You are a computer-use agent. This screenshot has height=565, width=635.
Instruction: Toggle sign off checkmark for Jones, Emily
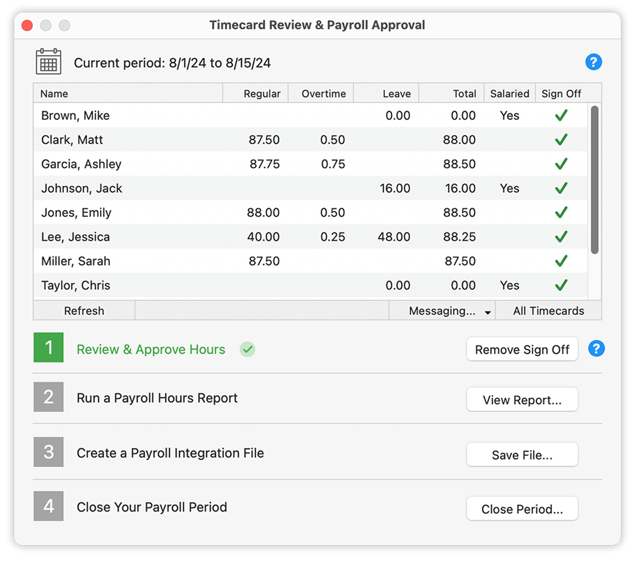[561, 212]
